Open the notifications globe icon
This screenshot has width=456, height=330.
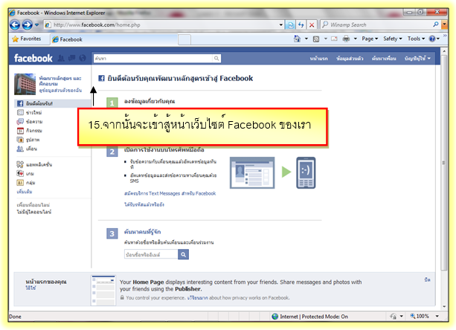[83, 59]
